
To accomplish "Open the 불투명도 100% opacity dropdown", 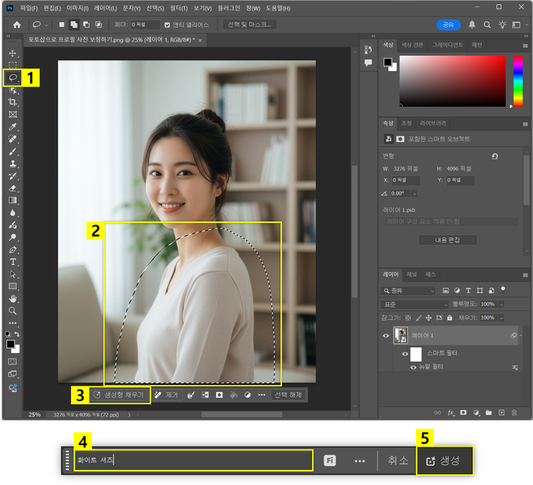I will click(x=501, y=304).
